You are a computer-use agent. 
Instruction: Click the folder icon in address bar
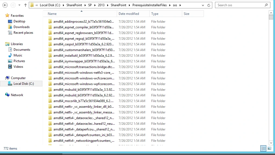tap(32, 5)
